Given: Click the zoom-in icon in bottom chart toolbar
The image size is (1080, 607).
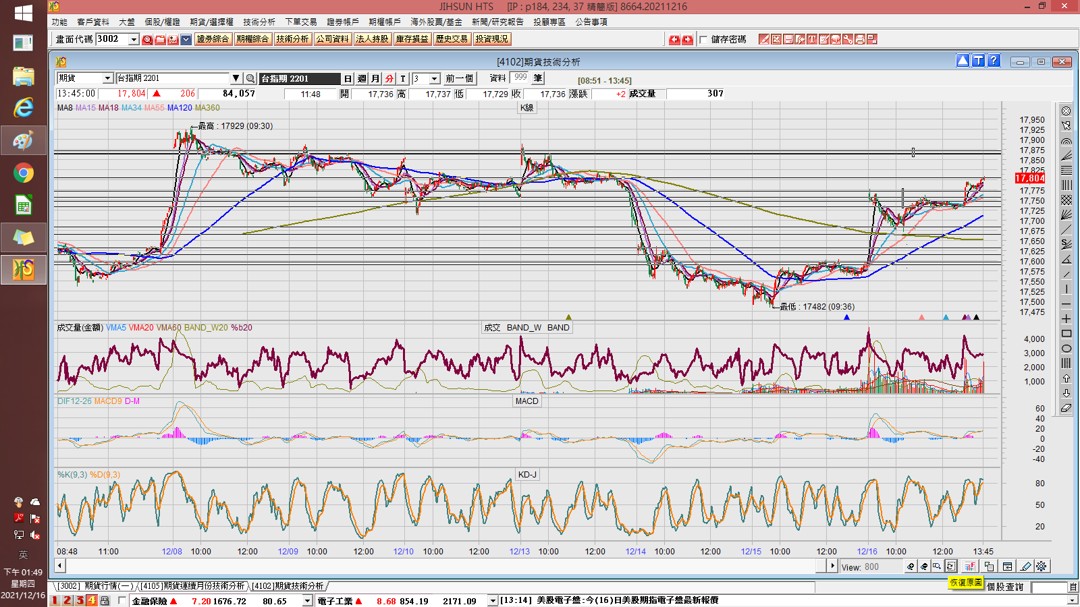Looking at the screenshot, I should pyautogui.click(x=911, y=567).
